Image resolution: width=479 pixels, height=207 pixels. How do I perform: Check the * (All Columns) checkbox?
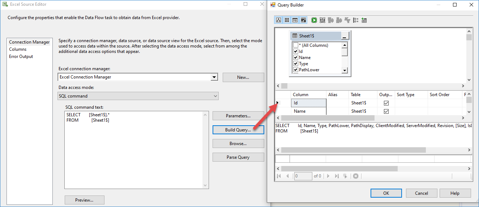click(296, 45)
